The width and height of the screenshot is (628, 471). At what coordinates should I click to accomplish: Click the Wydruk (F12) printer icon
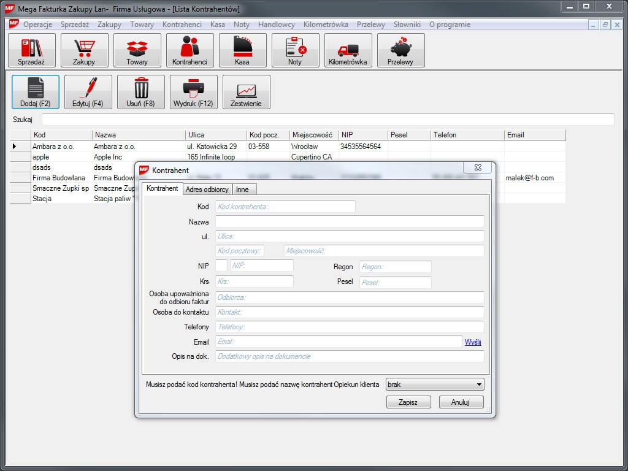(194, 92)
